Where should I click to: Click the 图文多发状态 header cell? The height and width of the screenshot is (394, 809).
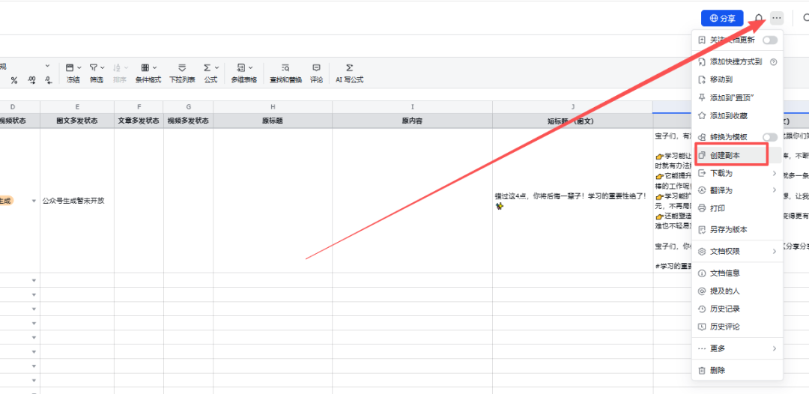(x=77, y=121)
